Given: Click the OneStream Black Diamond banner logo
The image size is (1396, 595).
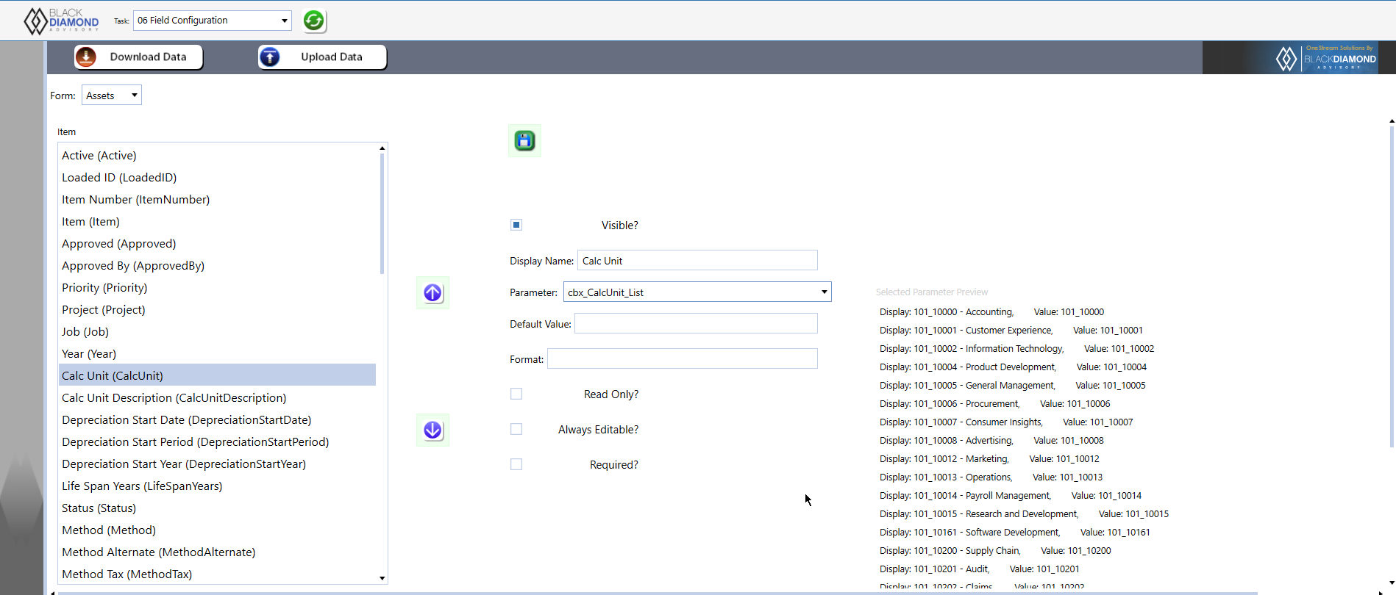Looking at the screenshot, I should pyautogui.click(x=1325, y=58).
